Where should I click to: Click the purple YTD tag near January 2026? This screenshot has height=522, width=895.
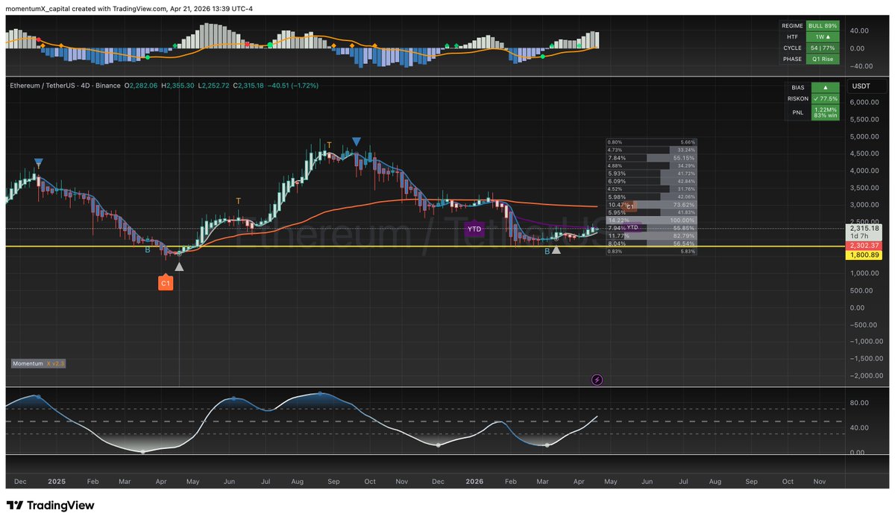474,228
